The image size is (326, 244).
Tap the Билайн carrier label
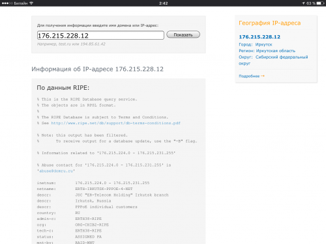[x=21, y=3]
